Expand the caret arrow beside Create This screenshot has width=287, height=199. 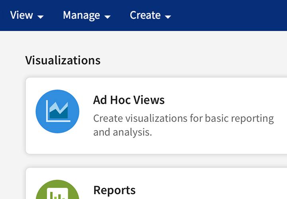coord(168,17)
